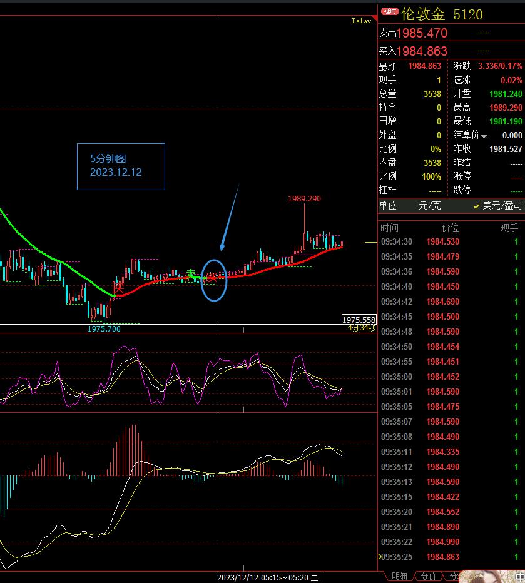This screenshot has height=583, width=525.
Task: Expand the 结算价 dropdown arrow
Action: click(484, 136)
